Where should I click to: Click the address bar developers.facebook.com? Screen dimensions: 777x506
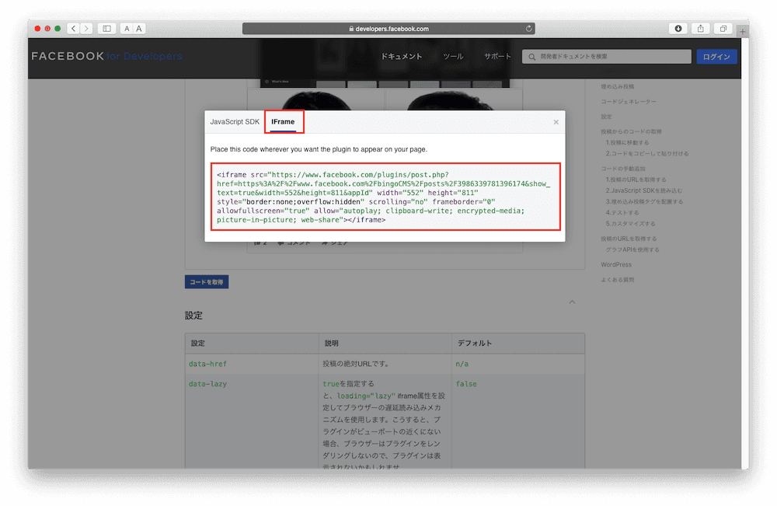[x=388, y=29]
